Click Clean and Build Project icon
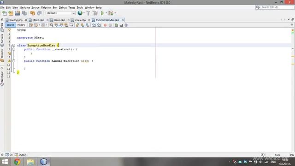 coord(95,13)
